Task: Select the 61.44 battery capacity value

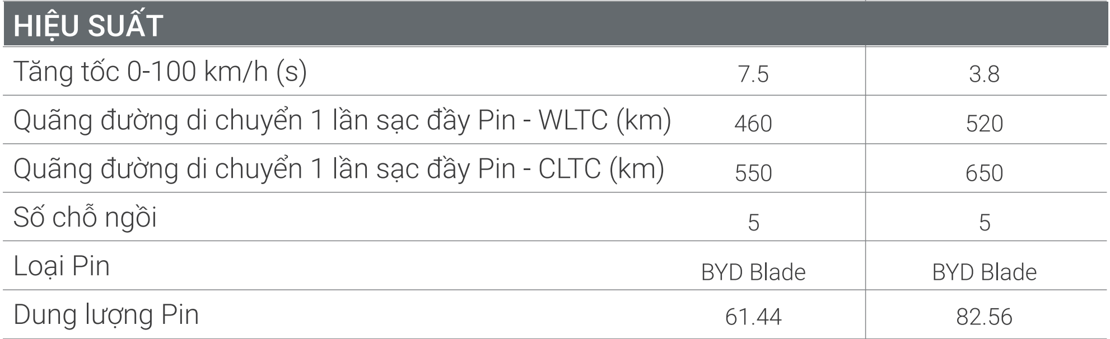Action: 753,317
